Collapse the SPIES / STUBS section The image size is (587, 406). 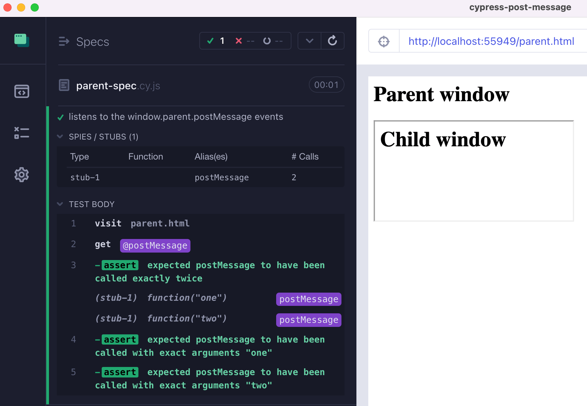[60, 136]
